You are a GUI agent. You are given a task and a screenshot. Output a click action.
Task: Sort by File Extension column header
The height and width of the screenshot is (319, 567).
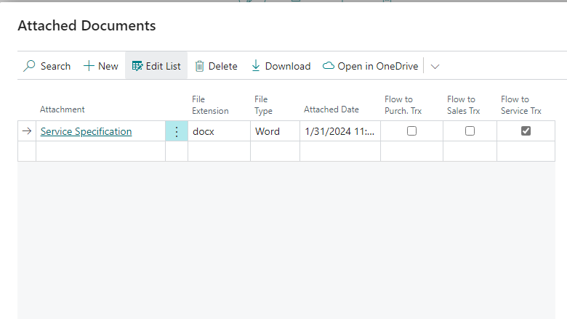(x=210, y=105)
